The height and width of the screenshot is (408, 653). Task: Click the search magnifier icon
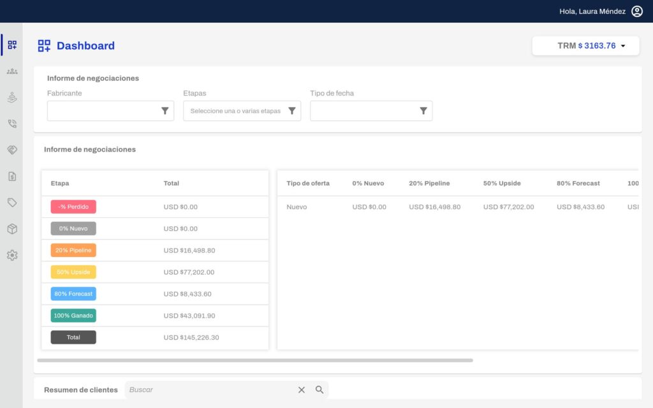[319, 390]
